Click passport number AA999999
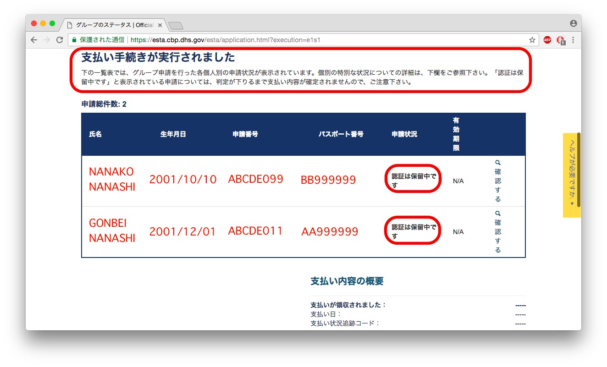 (x=330, y=232)
